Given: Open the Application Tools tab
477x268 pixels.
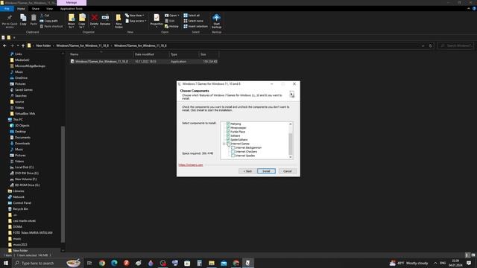Looking at the screenshot, I should [x=72, y=8].
